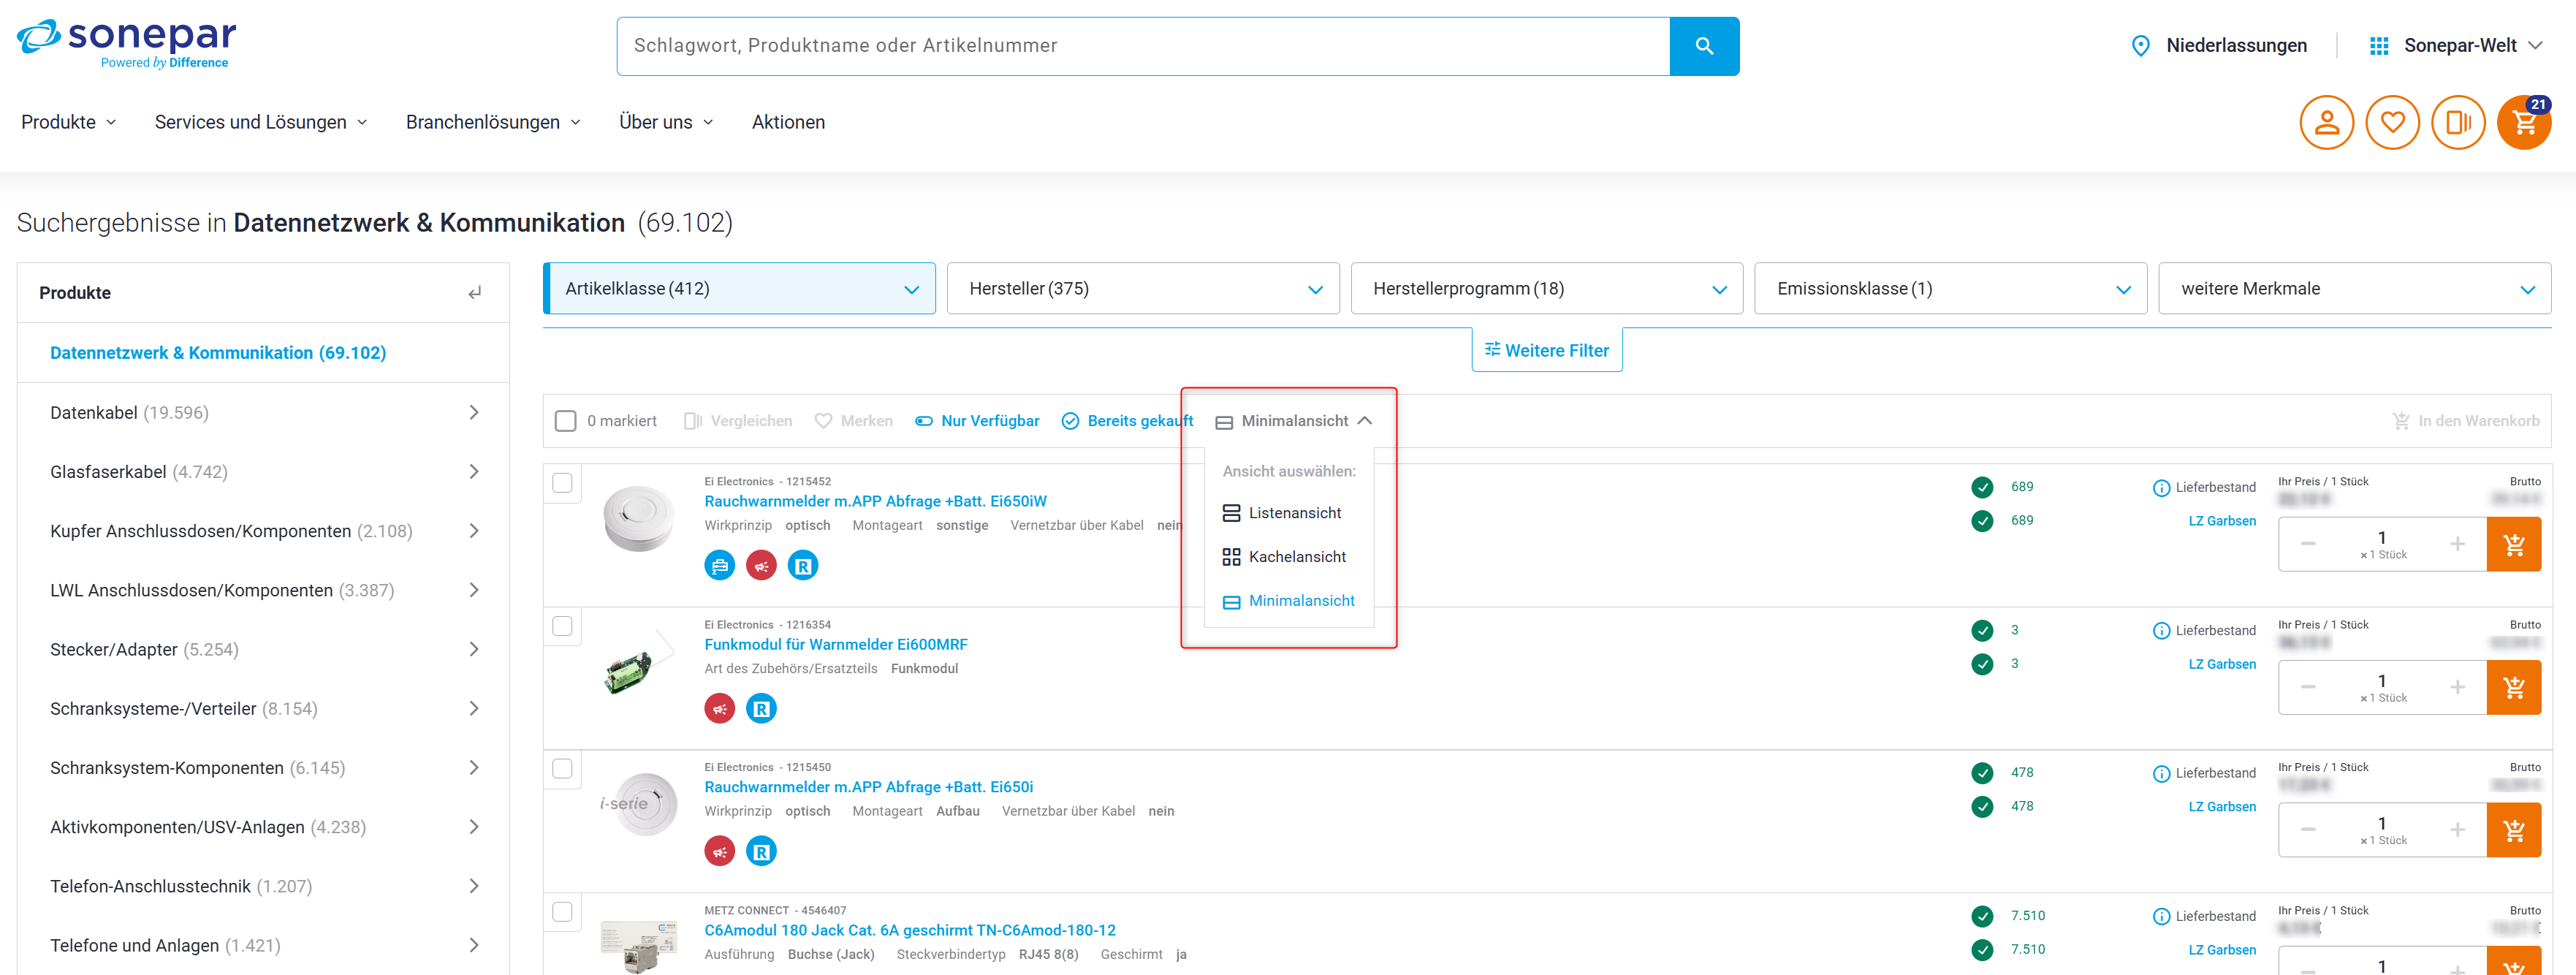Open the user account icon
Image resolution: width=2576 pixels, height=975 pixels.
[x=2327, y=122]
